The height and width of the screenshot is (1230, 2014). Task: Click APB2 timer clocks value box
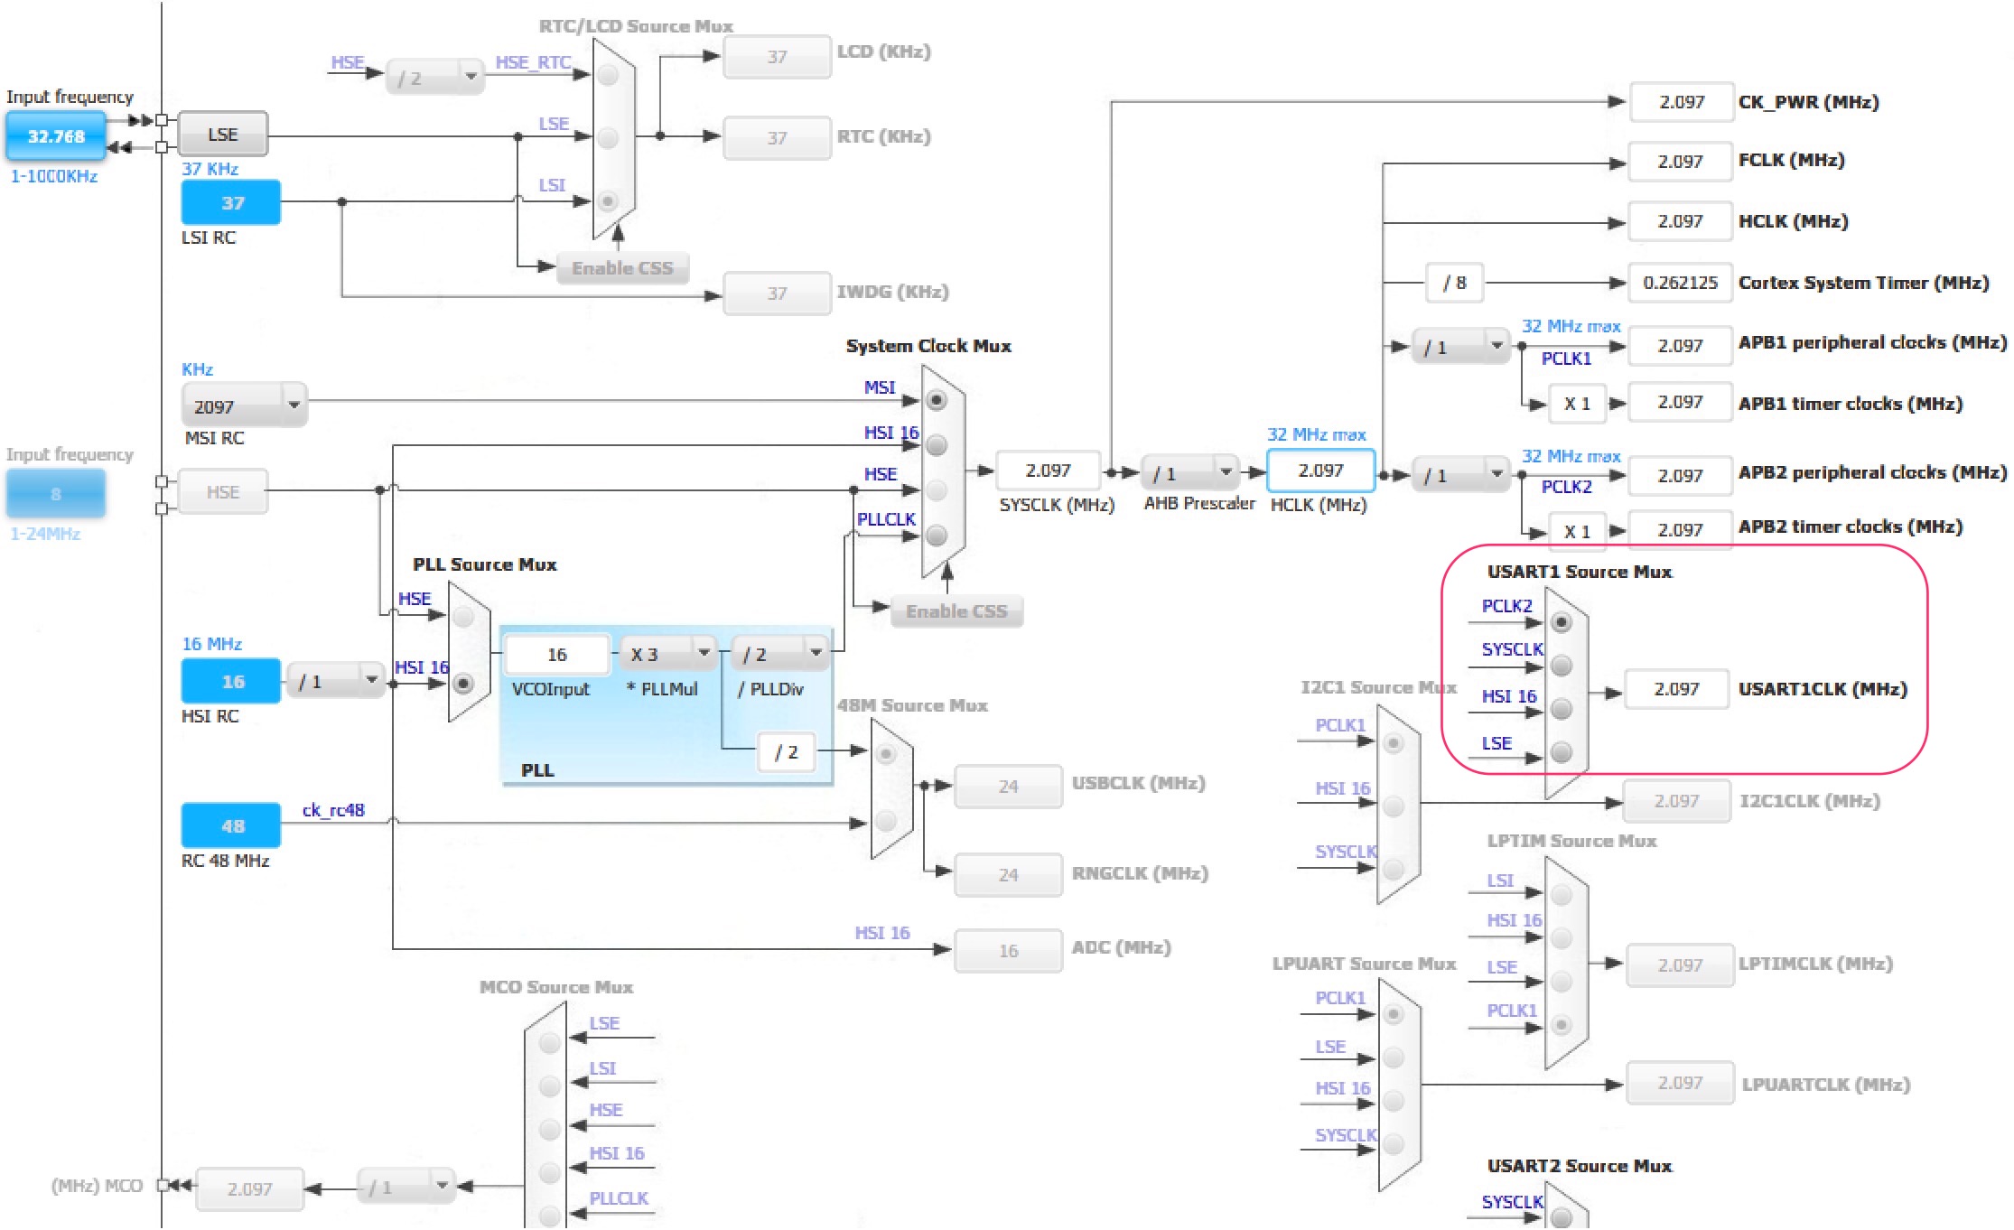pos(1681,530)
